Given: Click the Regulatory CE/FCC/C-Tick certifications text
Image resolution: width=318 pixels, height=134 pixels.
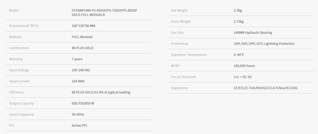Looking at the screenshot, I should point(266,88).
